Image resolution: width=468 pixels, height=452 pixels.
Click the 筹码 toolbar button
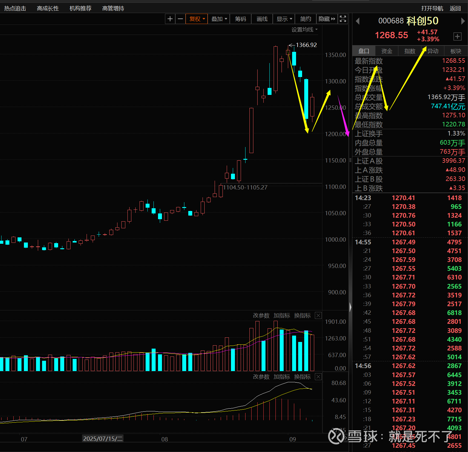tap(241, 19)
